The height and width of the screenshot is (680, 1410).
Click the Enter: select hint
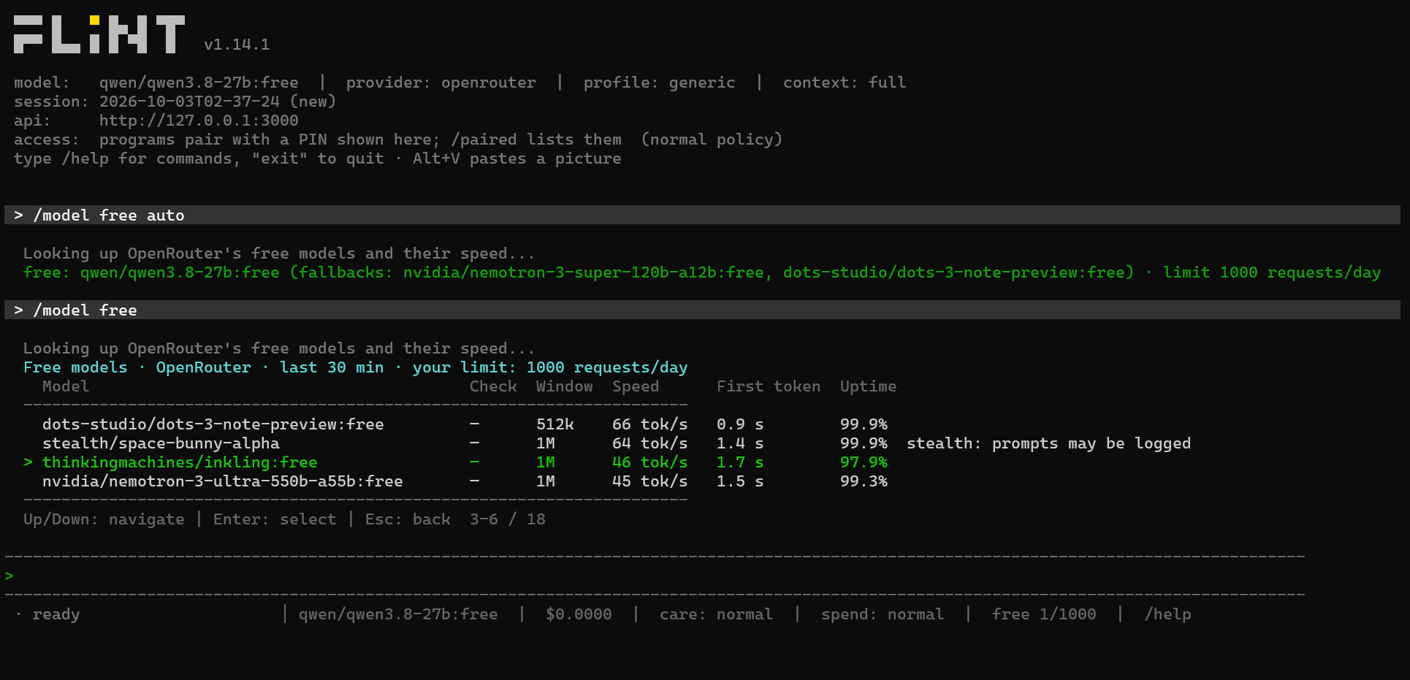(275, 519)
